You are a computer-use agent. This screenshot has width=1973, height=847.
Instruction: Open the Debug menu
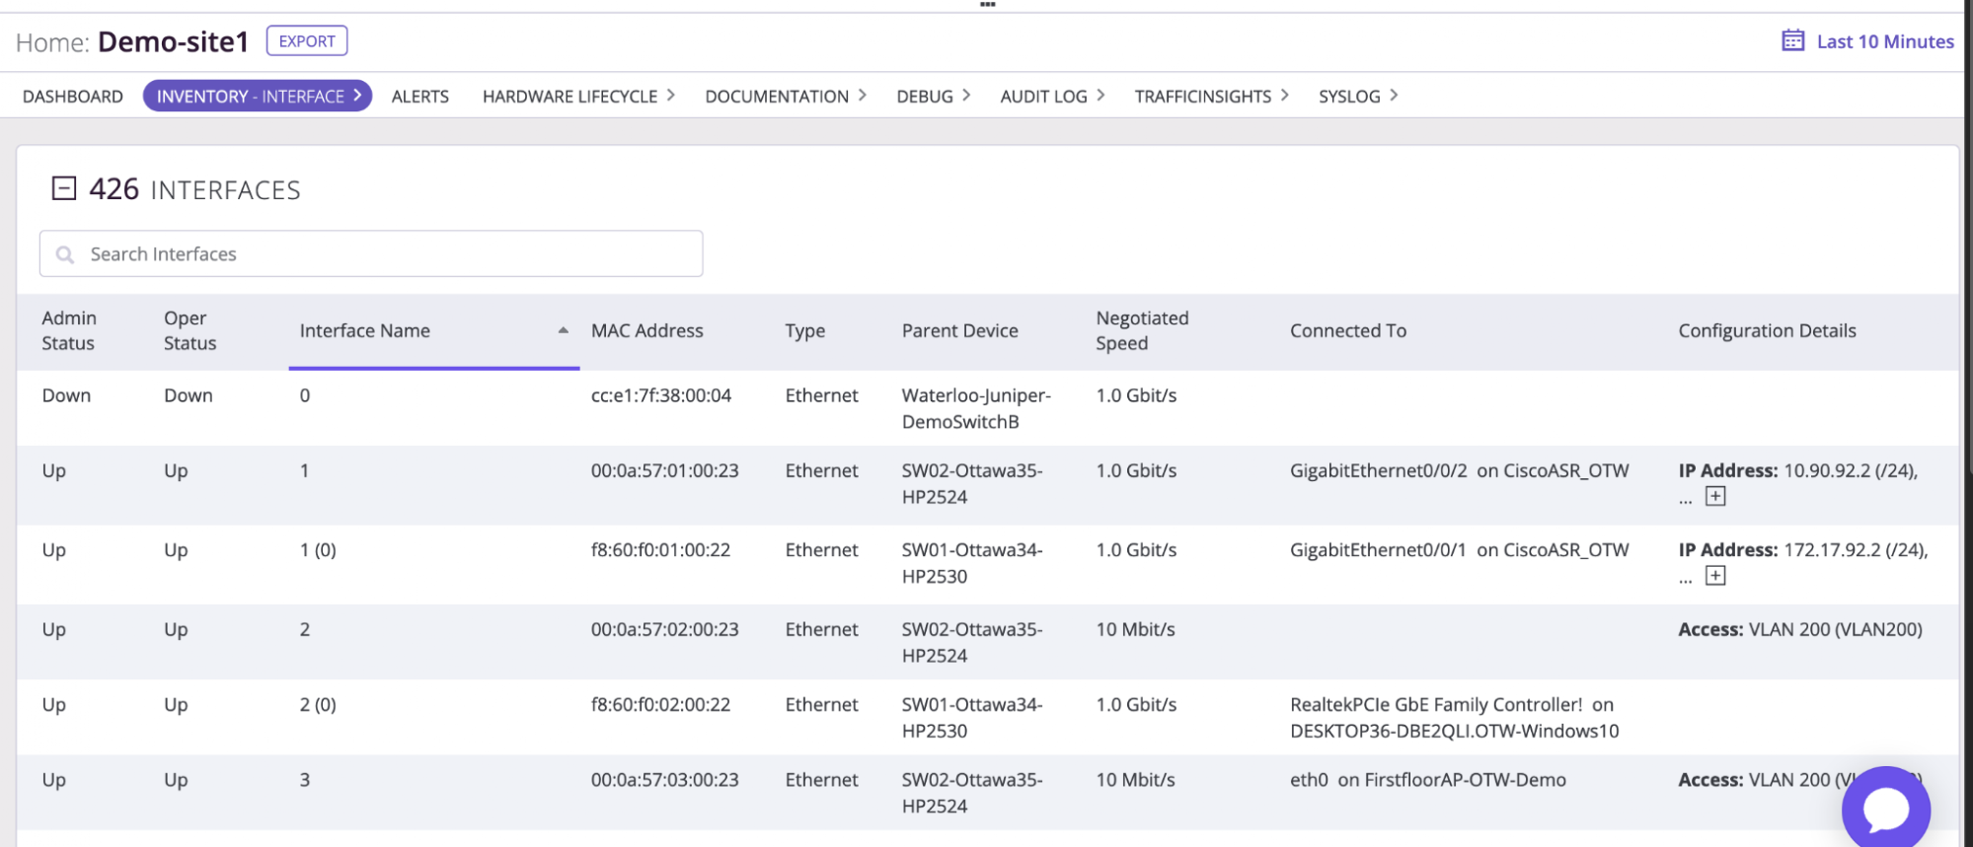[934, 96]
